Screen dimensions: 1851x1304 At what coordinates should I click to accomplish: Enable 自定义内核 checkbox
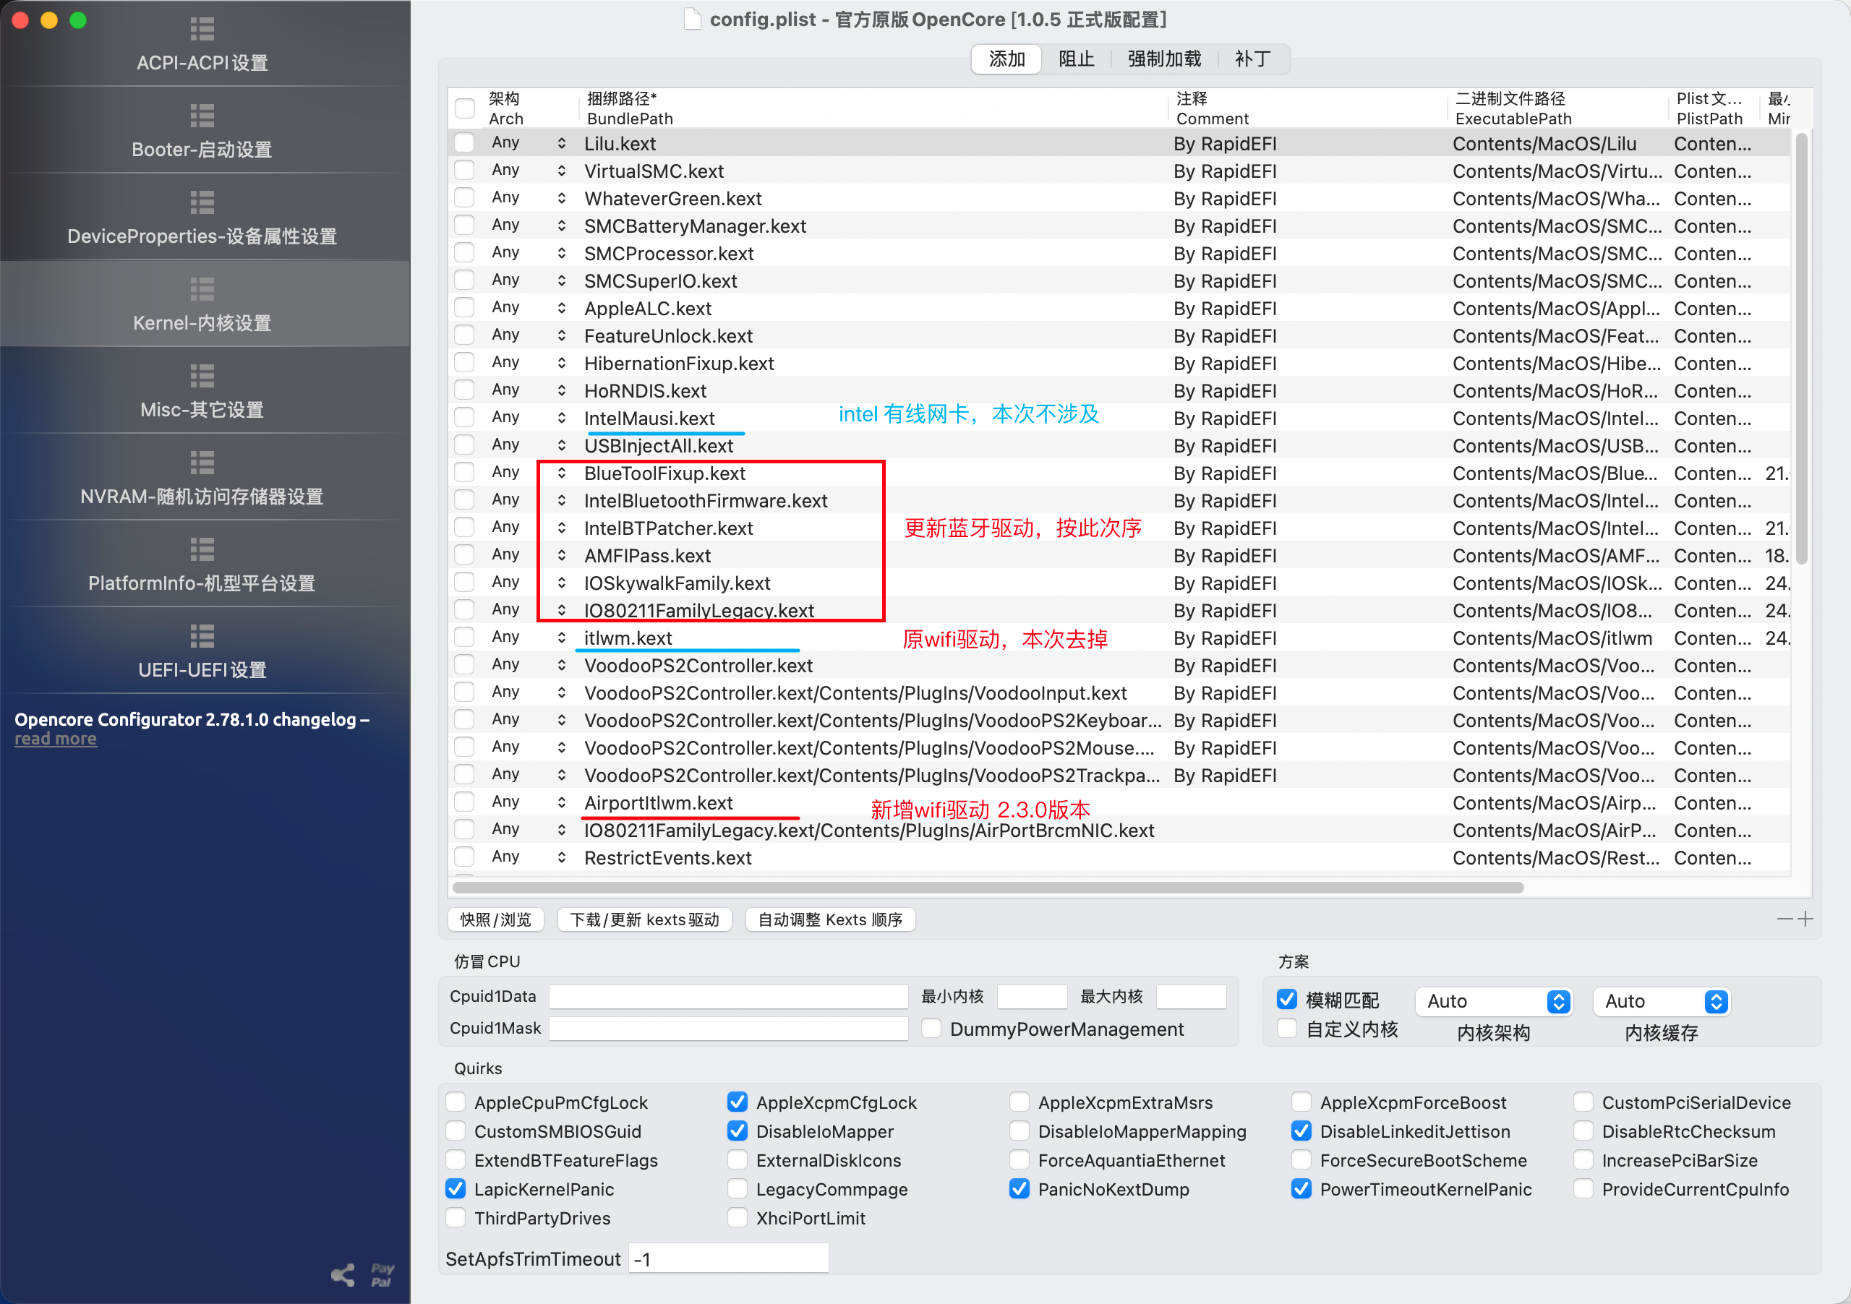coord(1287,1028)
